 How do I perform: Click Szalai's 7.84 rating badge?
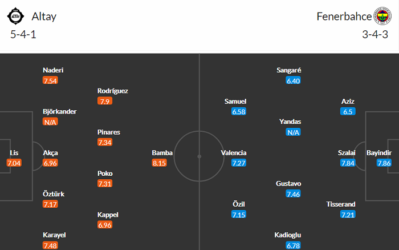[348, 163]
